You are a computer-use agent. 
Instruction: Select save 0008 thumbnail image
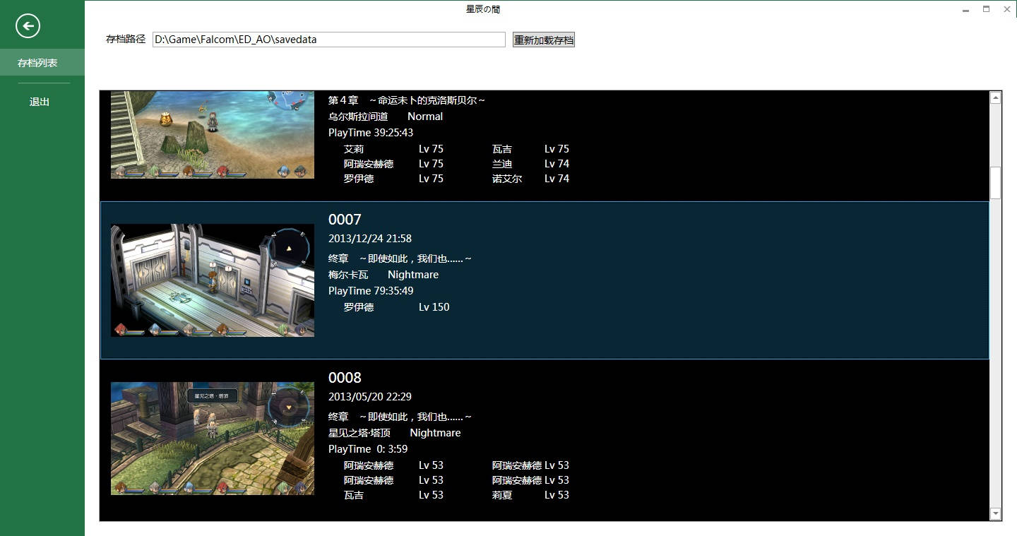tap(213, 439)
